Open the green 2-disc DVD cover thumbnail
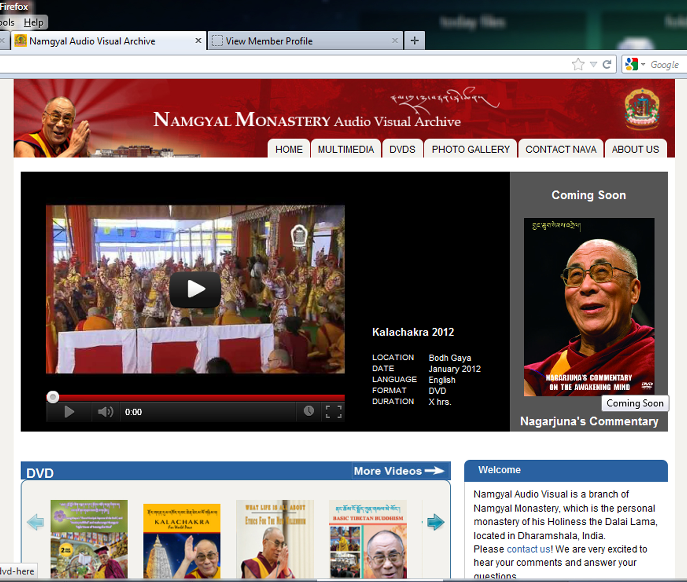This screenshot has height=582, width=687. click(89, 539)
